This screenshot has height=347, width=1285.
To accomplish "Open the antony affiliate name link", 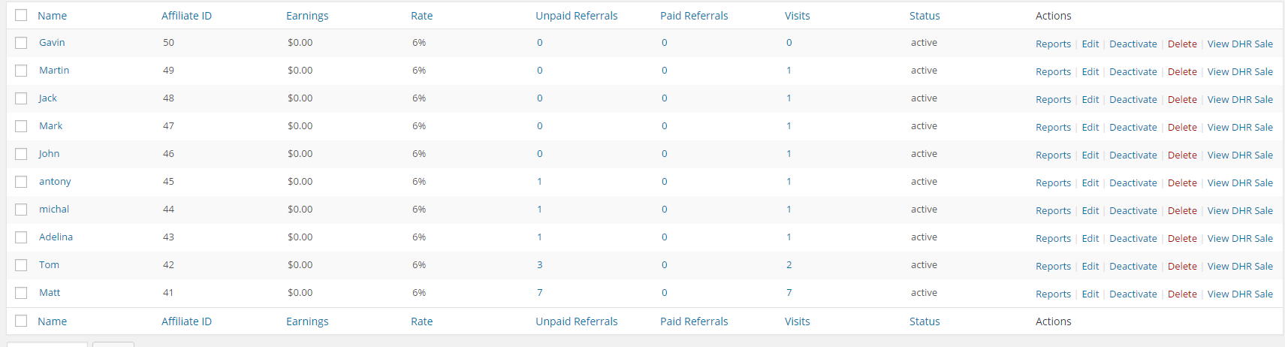I will click(55, 182).
